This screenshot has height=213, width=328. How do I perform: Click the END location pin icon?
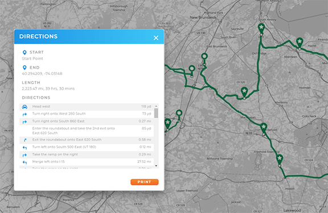point(24,68)
